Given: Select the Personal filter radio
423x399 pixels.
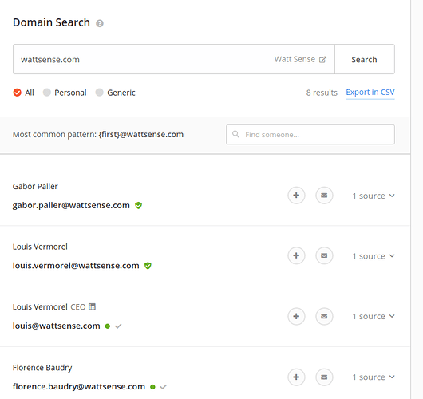Looking at the screenshot, I should coord(46,93).
